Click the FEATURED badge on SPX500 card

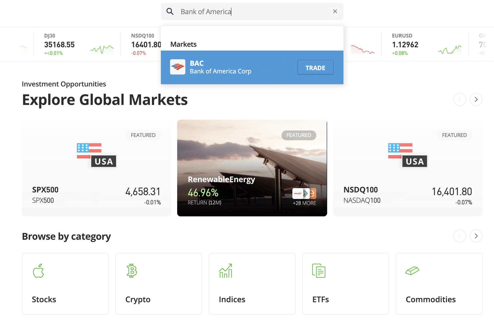click(143, 135)
